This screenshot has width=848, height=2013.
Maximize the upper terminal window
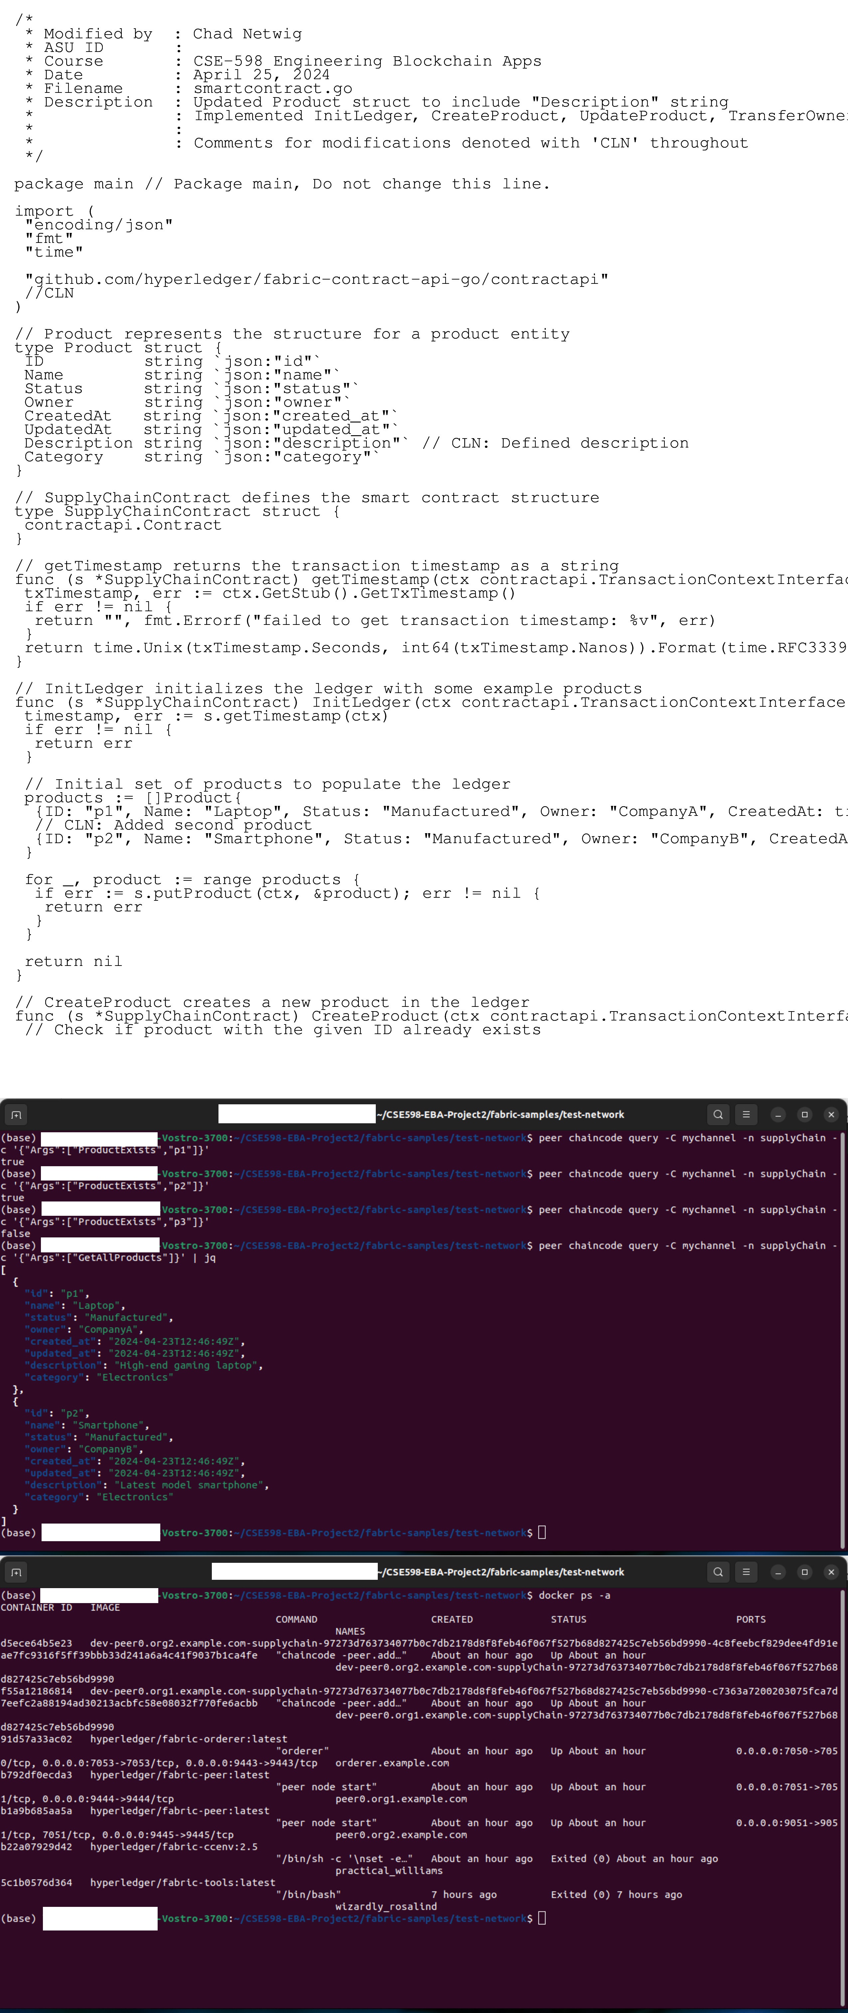point(804,1114)
